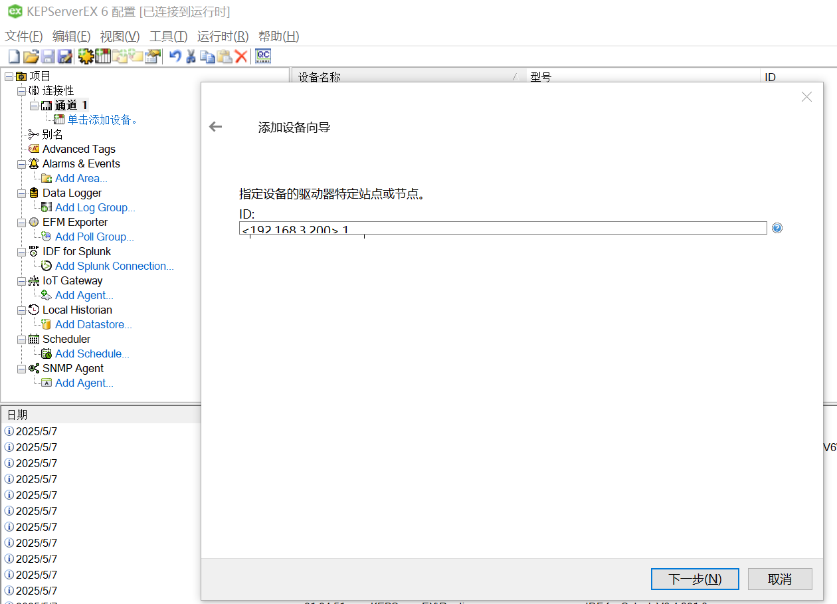This screenshot has width=837, height=604.
Task: Collapse the 项目 root node
Action: click(x=9, y=76)
